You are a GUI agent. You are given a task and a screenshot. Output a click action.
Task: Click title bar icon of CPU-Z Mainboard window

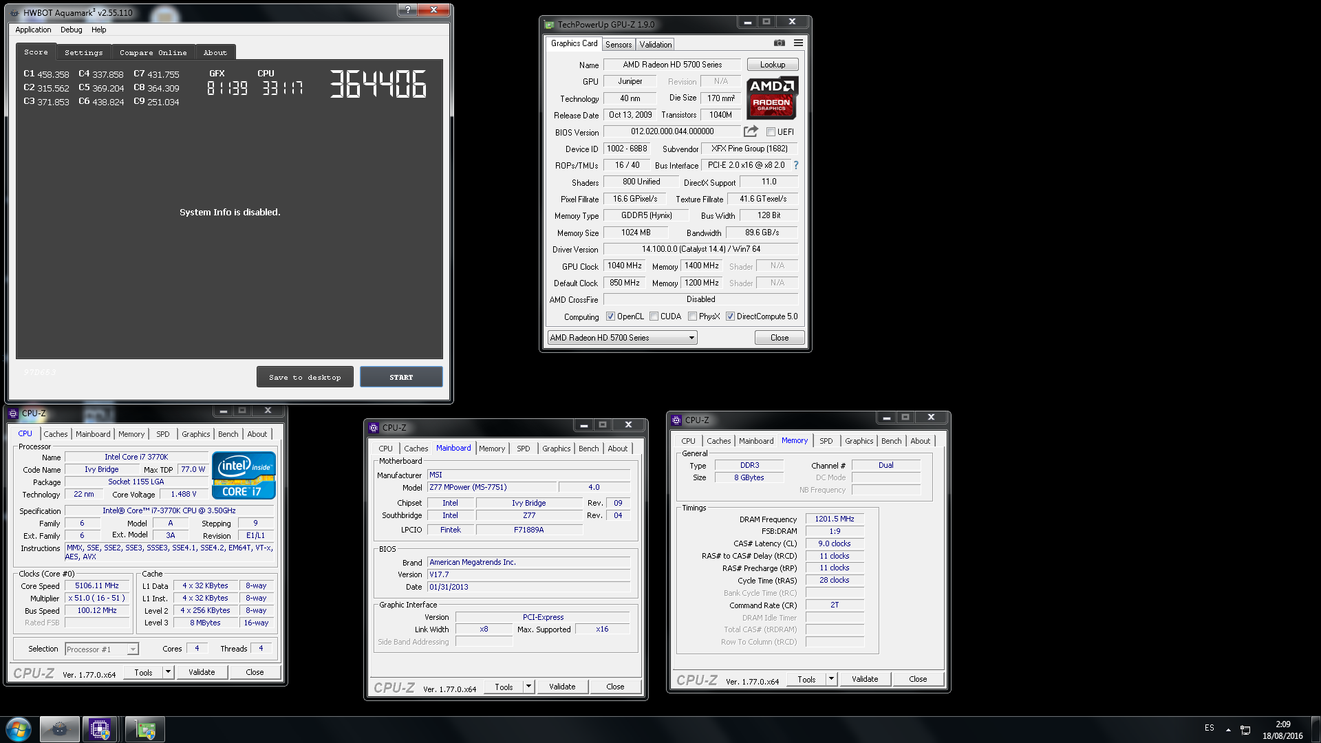click(374, 427)
